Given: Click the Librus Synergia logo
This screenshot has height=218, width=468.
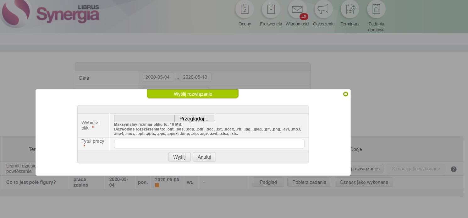Looking at the screenshot, I should click(50, 13).
